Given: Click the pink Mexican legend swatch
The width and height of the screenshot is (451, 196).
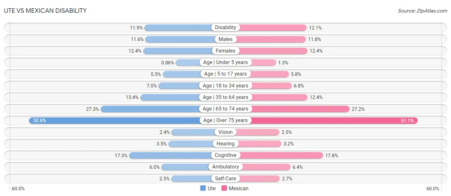Looking at the screenshot, I should point(224,188).
